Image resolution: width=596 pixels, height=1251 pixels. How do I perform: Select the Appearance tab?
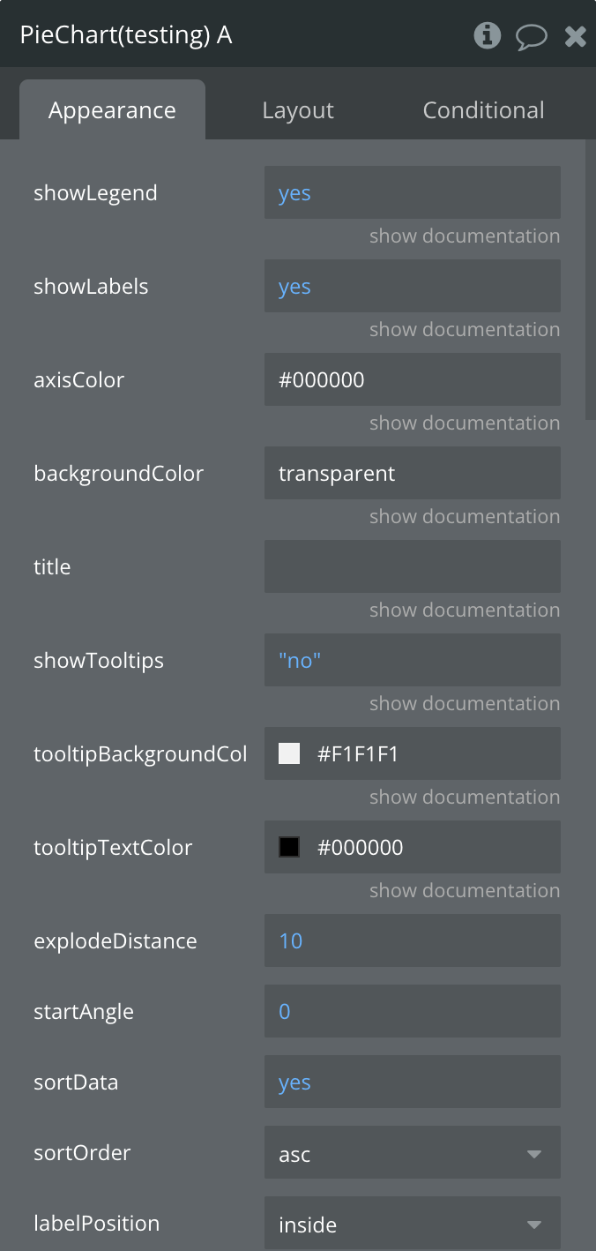[112, 110]
